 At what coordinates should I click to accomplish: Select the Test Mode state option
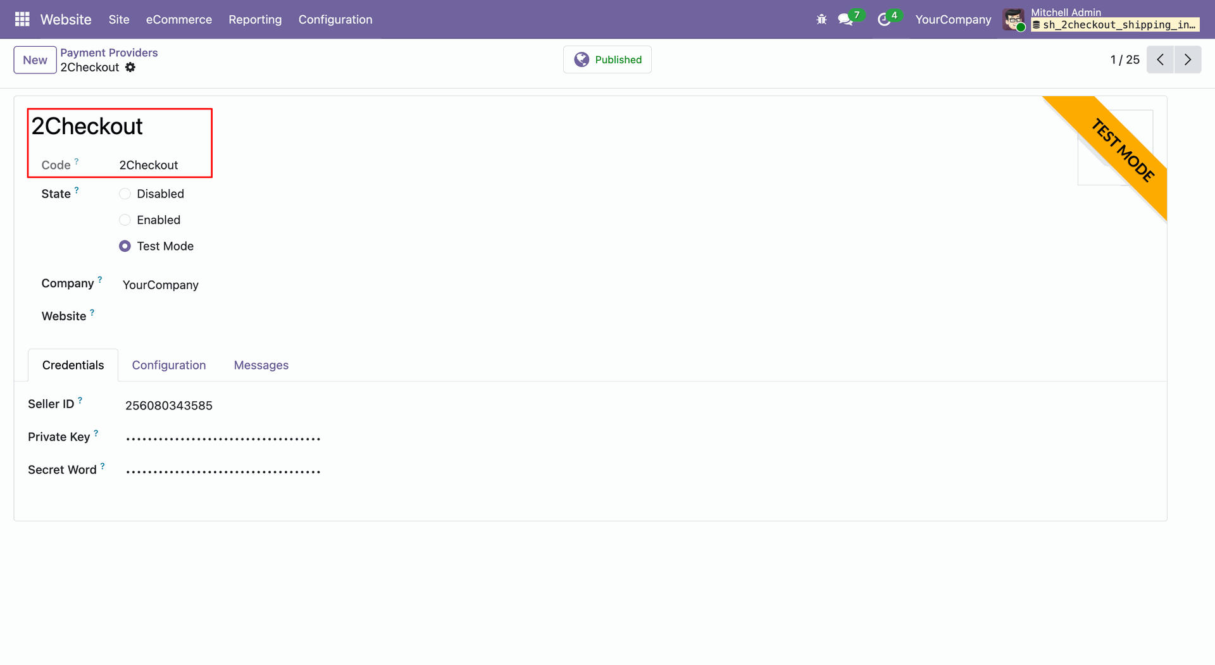pos(125,246)
